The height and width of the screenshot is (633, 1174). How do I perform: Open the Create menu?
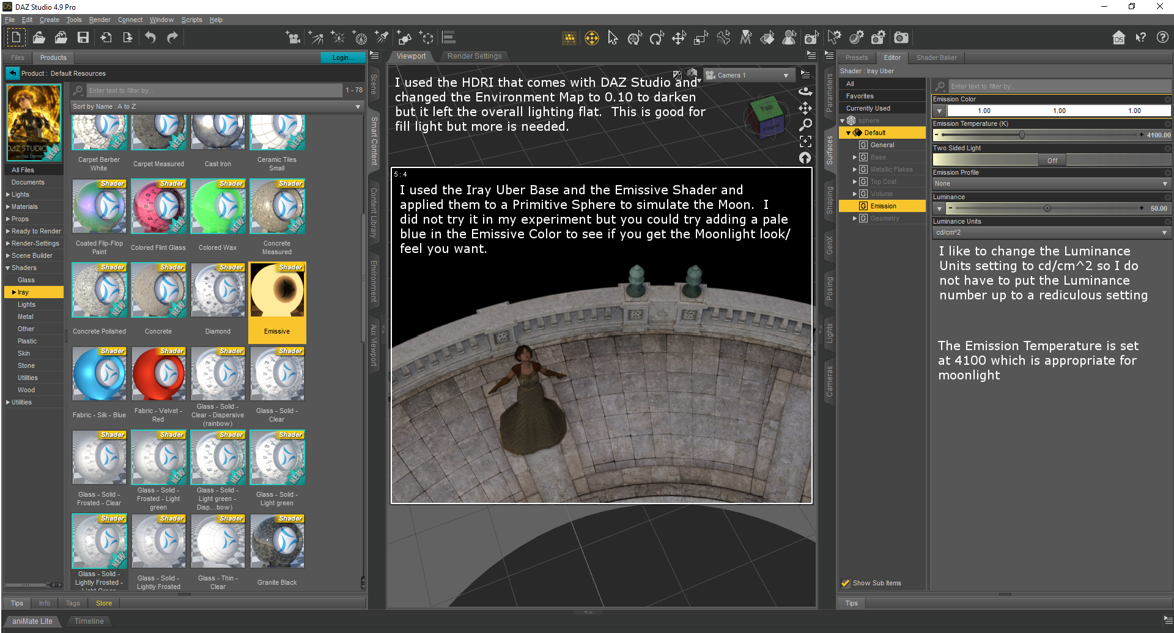tap(50, 20)
